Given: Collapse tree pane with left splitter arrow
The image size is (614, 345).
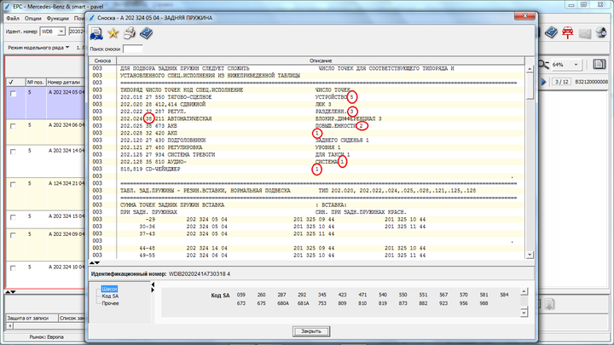Looking at the screenshot, I should point(153,285).
